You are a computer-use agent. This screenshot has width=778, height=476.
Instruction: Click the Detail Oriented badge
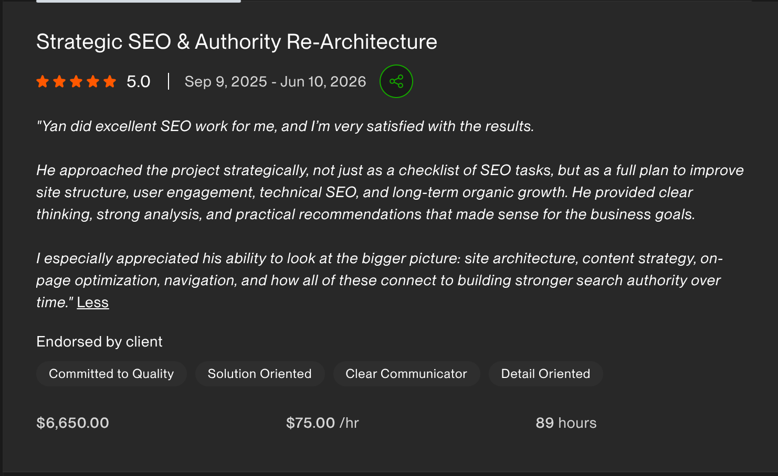click(545, 374)
